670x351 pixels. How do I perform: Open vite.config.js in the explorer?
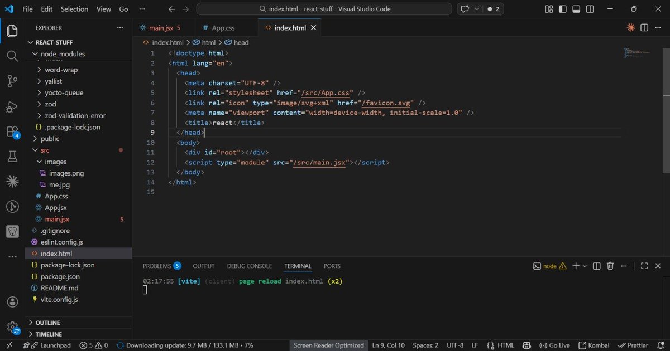[x=59, y=299]
